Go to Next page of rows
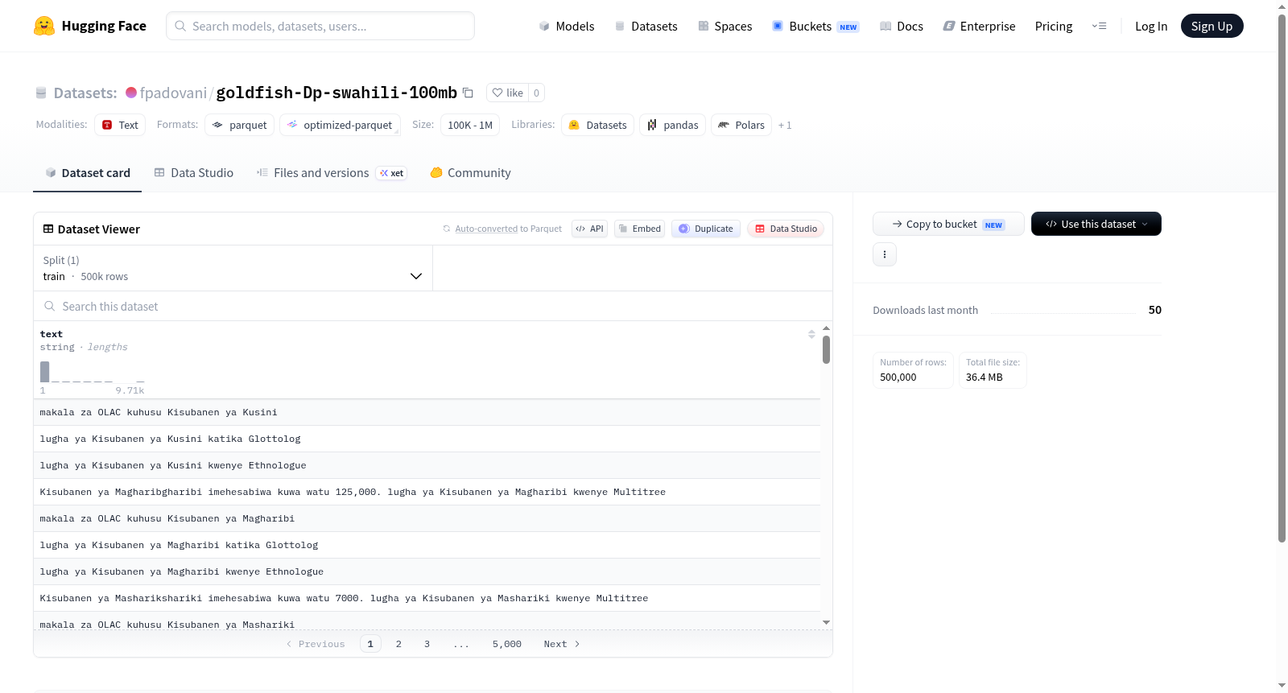Viewport: 1288px width, 693px height. coord(562,644)
